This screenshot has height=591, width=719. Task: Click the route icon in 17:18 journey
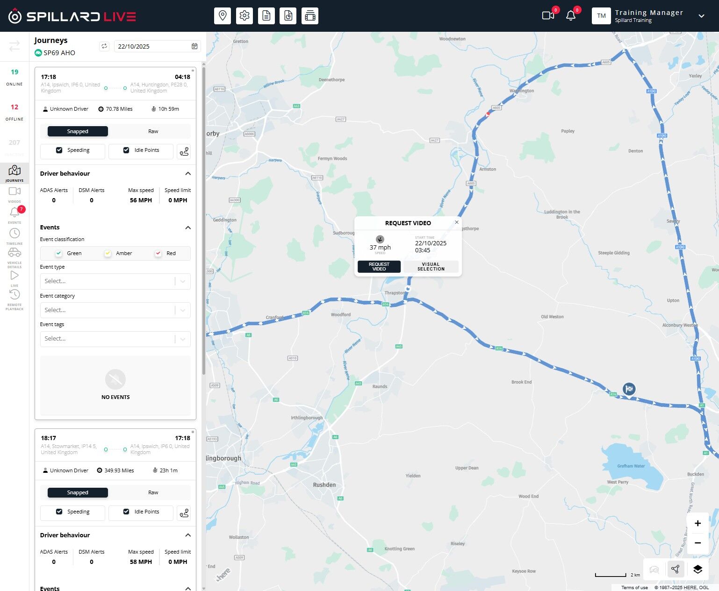[184, 151]
